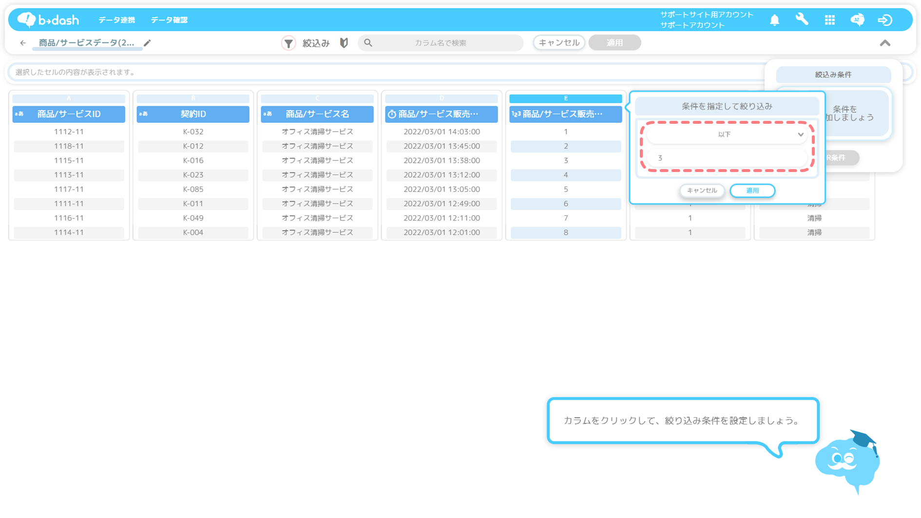Click cell 1117-11

pos(69,189)
